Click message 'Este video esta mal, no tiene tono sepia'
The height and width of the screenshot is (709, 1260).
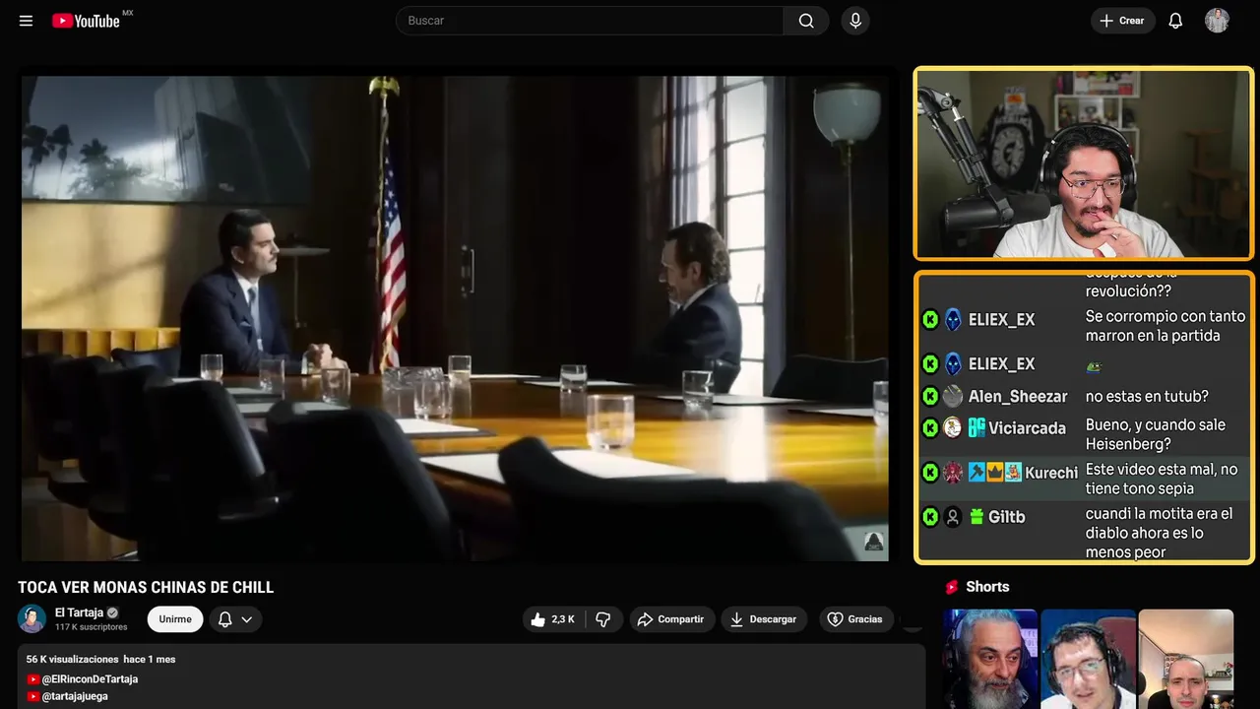(x=1162, y=480)
